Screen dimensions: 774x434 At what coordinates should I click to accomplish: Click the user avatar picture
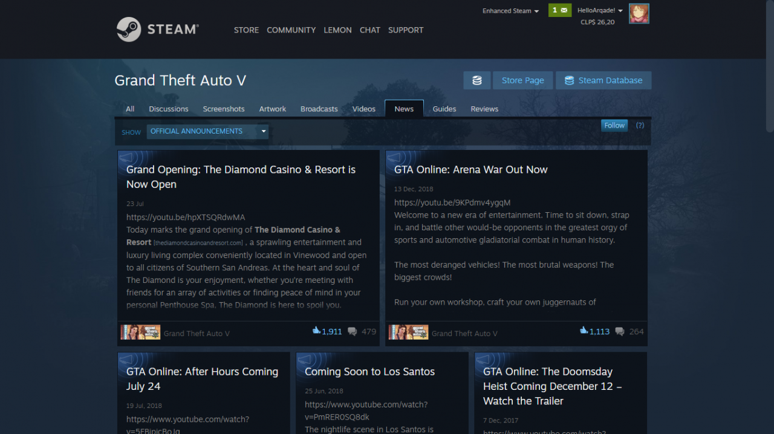(639, 13)
